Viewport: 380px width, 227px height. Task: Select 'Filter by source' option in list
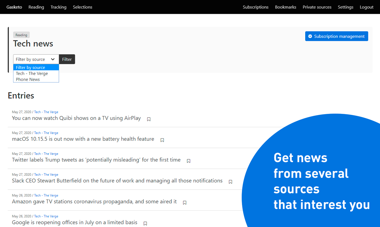pyautogui.click(x=36, y=68)
